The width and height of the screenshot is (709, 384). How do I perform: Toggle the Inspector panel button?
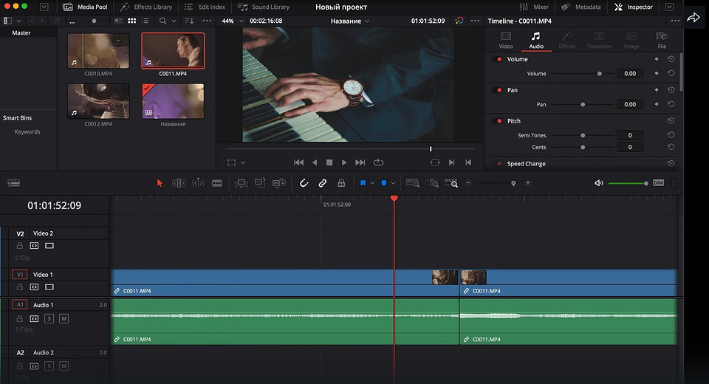[634, 7]
